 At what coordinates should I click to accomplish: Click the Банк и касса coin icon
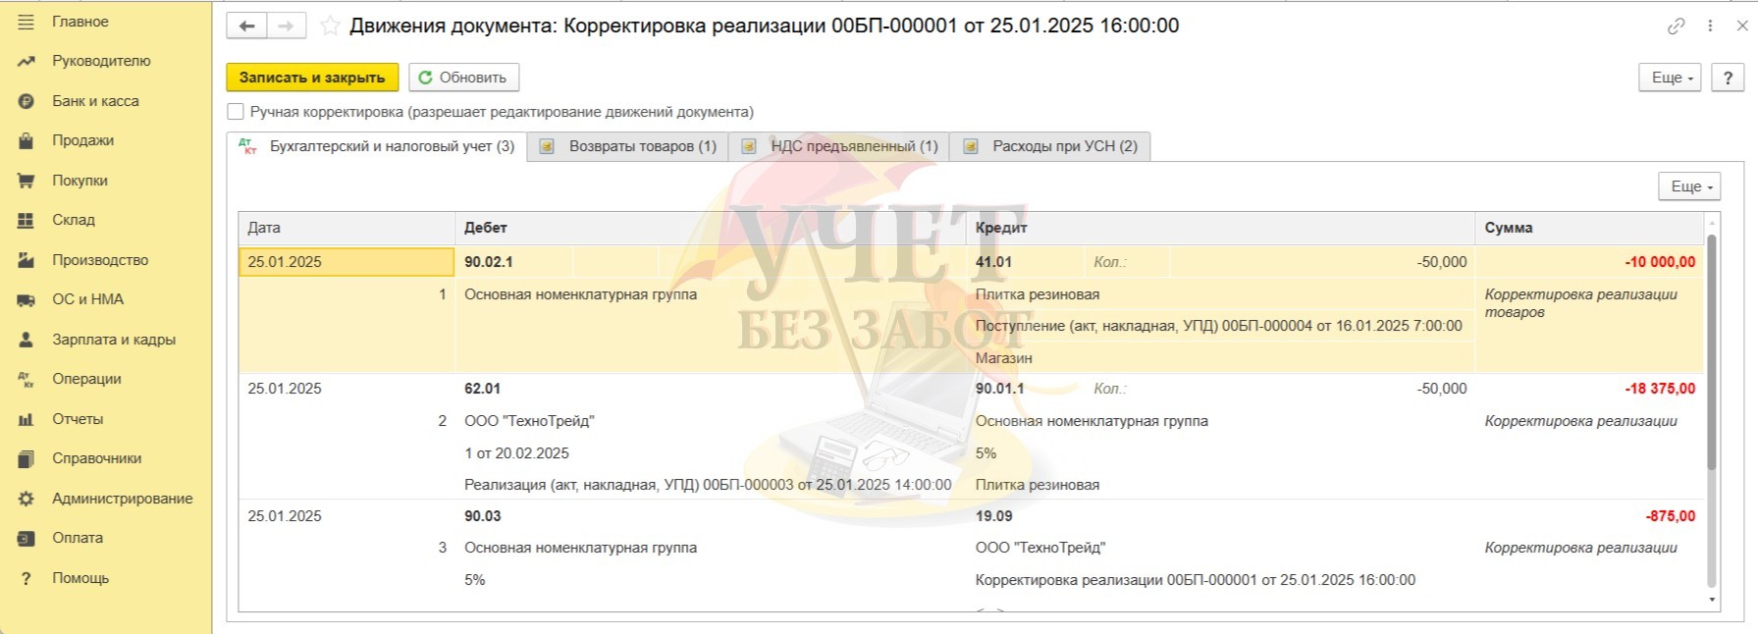27,101
